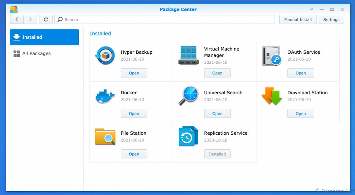The height and width of the screenshot is (195, 355).
Task: Open help via the question mark icon
Action: 311,9
